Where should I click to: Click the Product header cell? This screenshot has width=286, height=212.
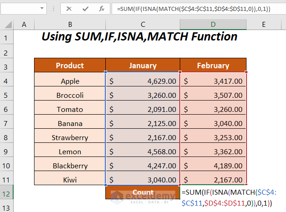click(70, 66)
